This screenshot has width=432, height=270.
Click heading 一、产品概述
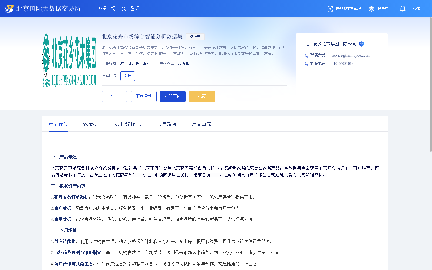(x=64, y=157)
